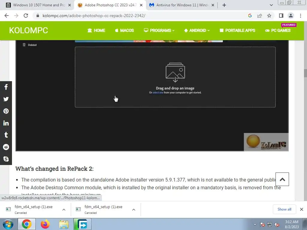Viewport: 307px width, 230px height.
Task: Click the tab search chevron
Action: [271, 5]
